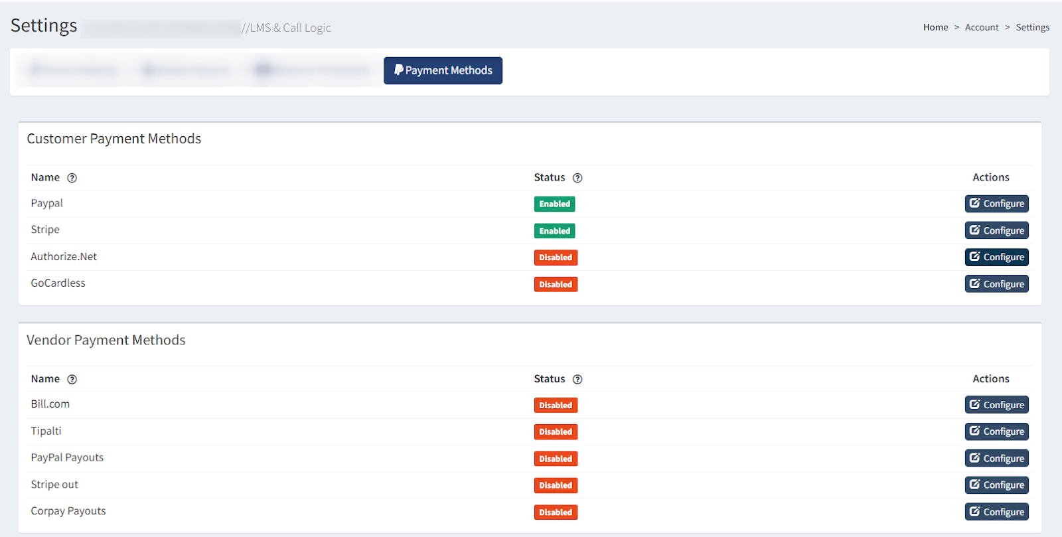Click help icon beside Vendor Name header
Image resolution: width=1062 pixels, height=537 pixels.
[72, 379]
